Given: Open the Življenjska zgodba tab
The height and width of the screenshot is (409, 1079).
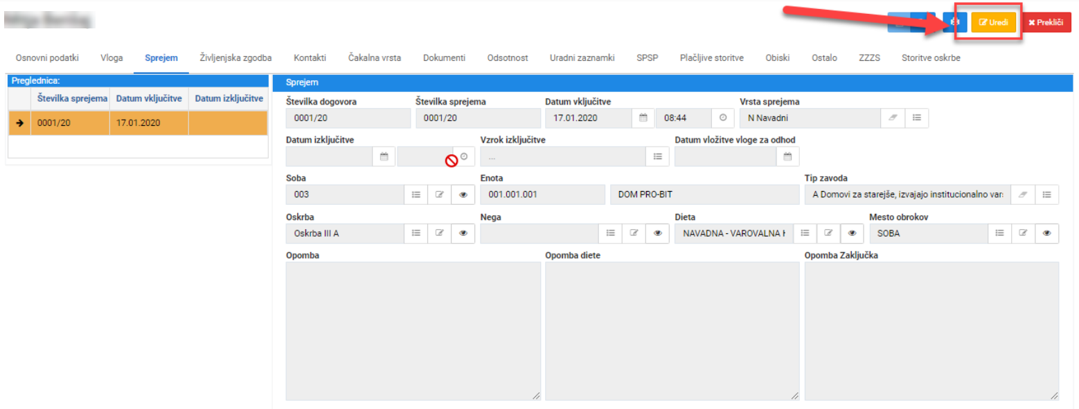Looking at the screenshot, I should (x=235, y=58).
